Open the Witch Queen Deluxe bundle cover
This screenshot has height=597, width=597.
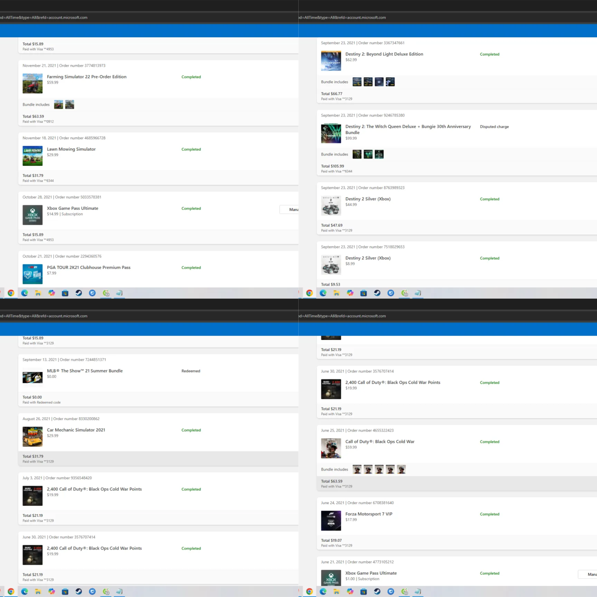pos(331,133)
